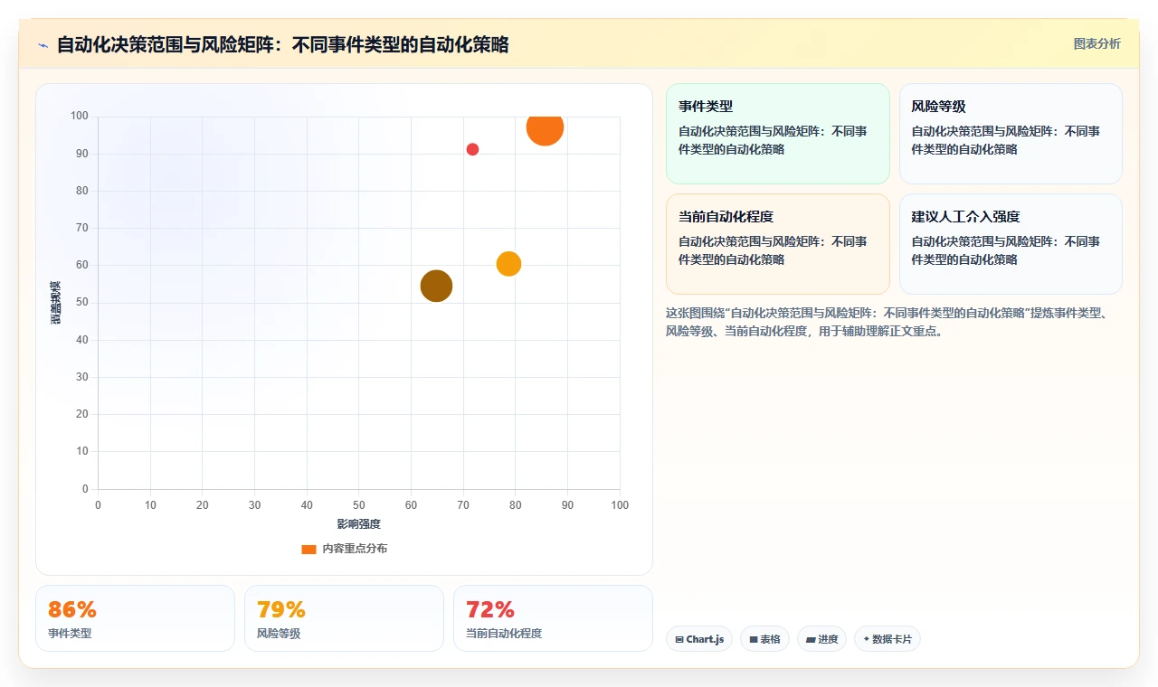
Task: Click the 影响强度 x-axis label
Action: pos(359,524)
